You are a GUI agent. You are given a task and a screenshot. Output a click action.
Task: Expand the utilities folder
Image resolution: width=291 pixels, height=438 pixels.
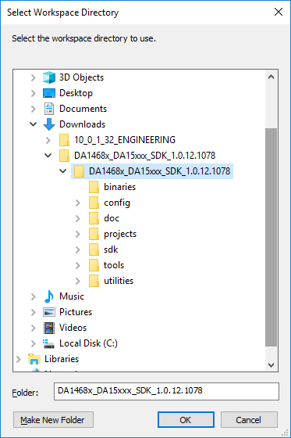(x=78, y=281)
